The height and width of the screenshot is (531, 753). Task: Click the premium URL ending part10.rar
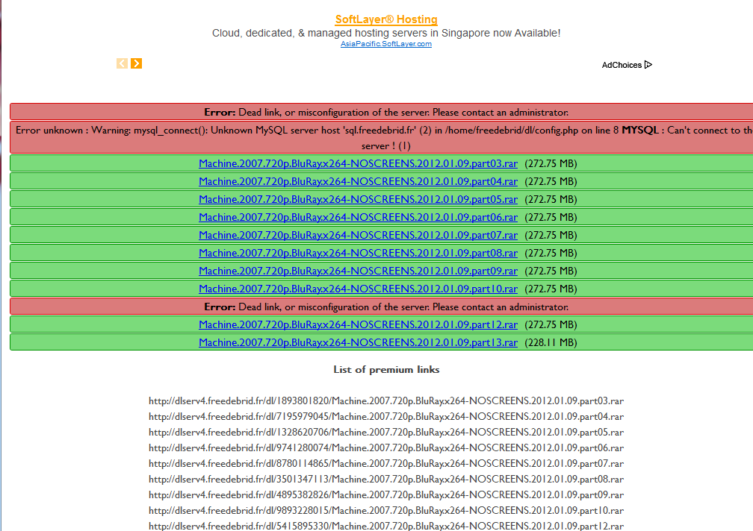coord(386,510)
